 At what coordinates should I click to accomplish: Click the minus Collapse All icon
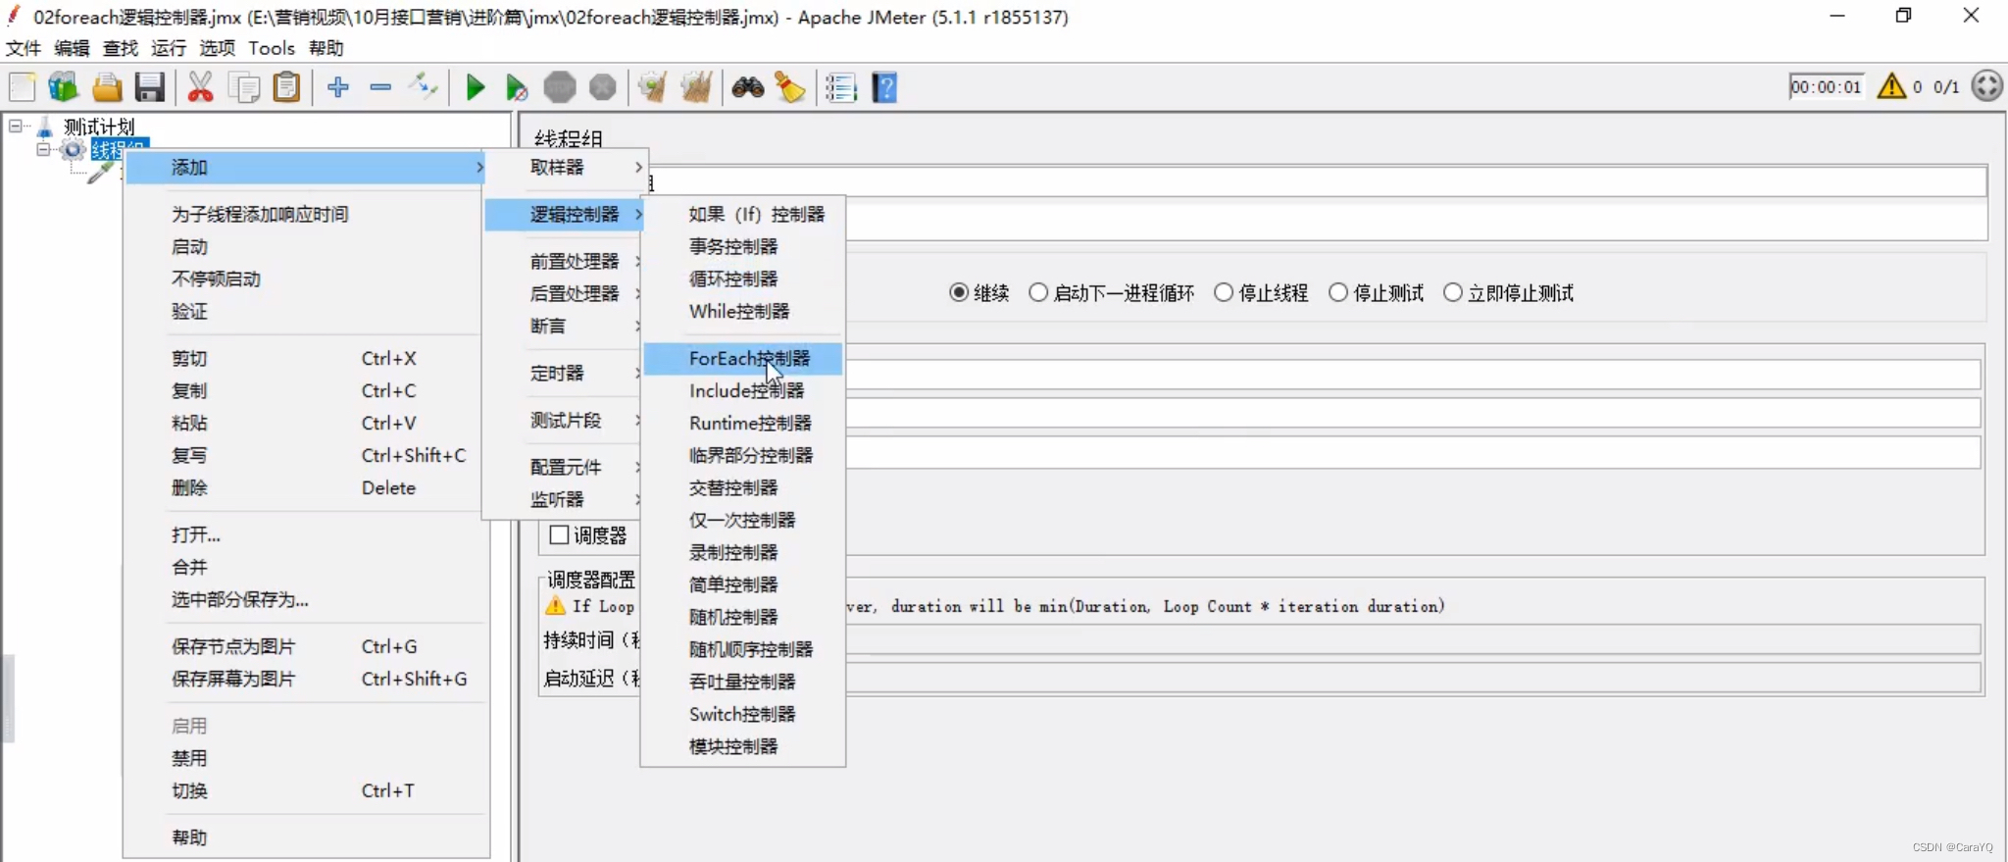pos(380,87)
